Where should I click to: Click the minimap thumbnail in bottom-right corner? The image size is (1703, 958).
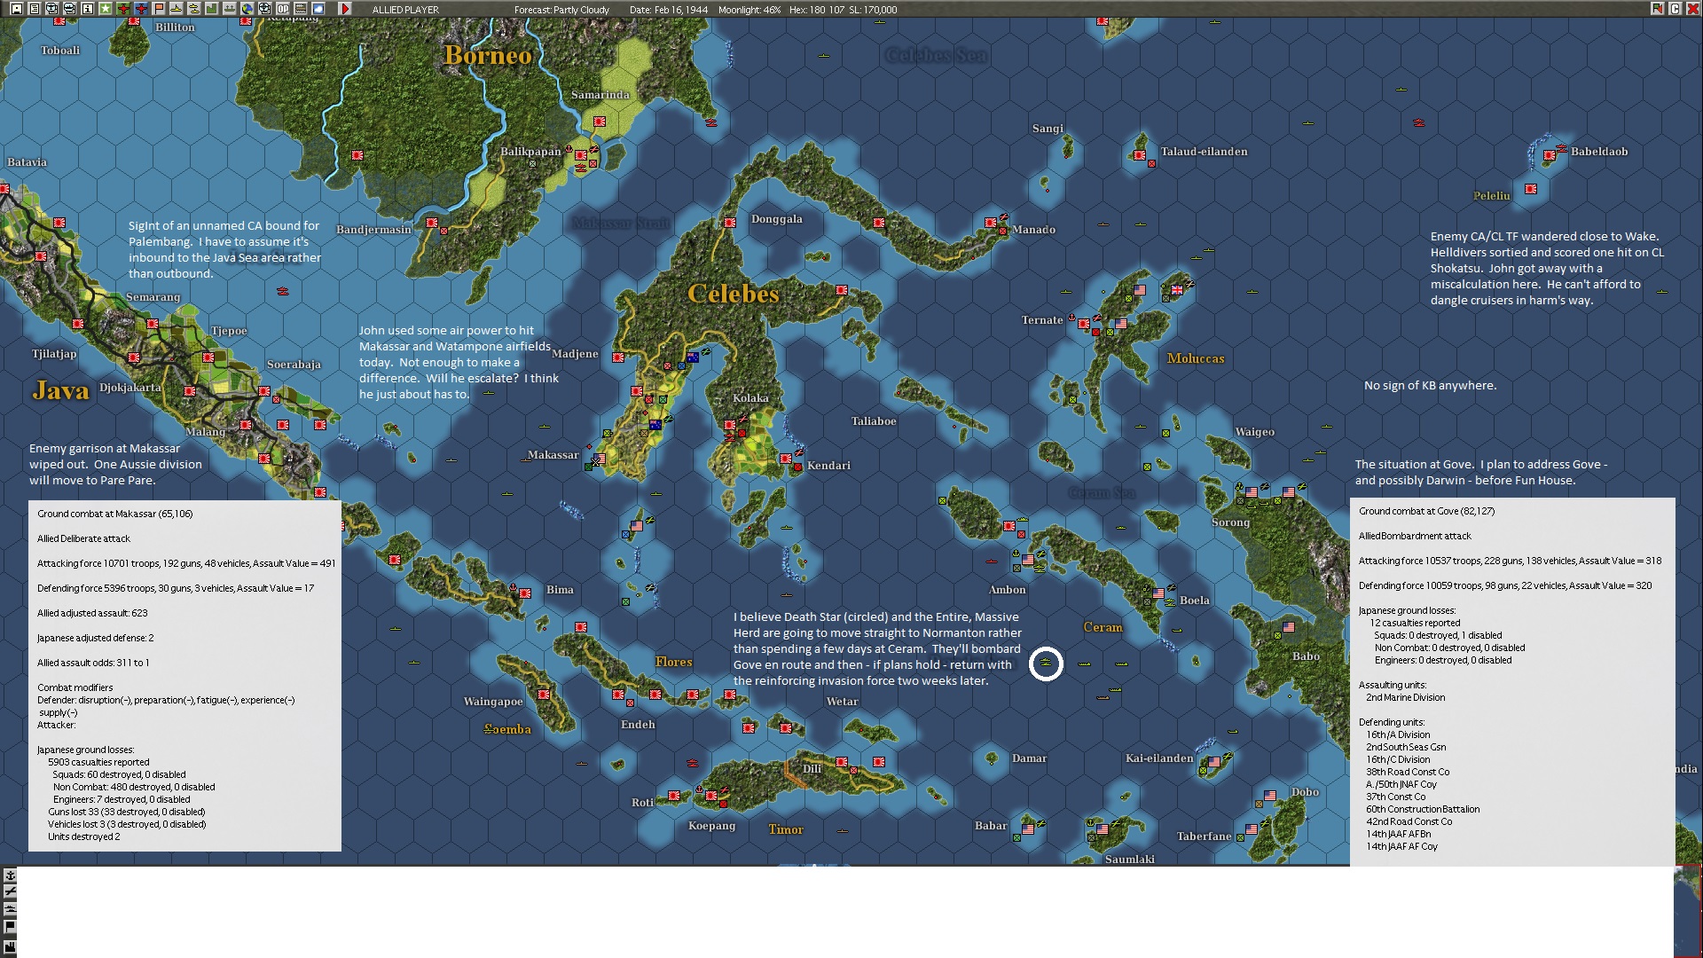(x=1687, y=912)
